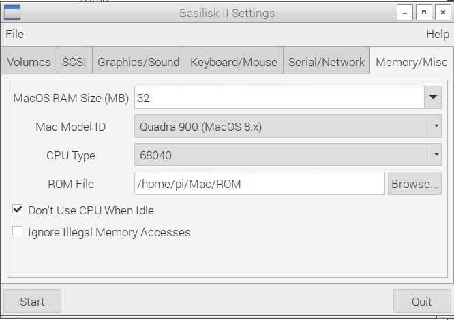Viewport: 454px width, 320px height.
Task: Expand the RAM Size dropdown arrow
Action: click(x=433, y=97)
